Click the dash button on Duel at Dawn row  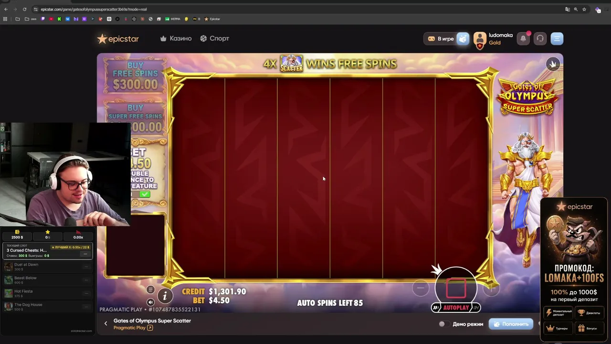[86, 267]
